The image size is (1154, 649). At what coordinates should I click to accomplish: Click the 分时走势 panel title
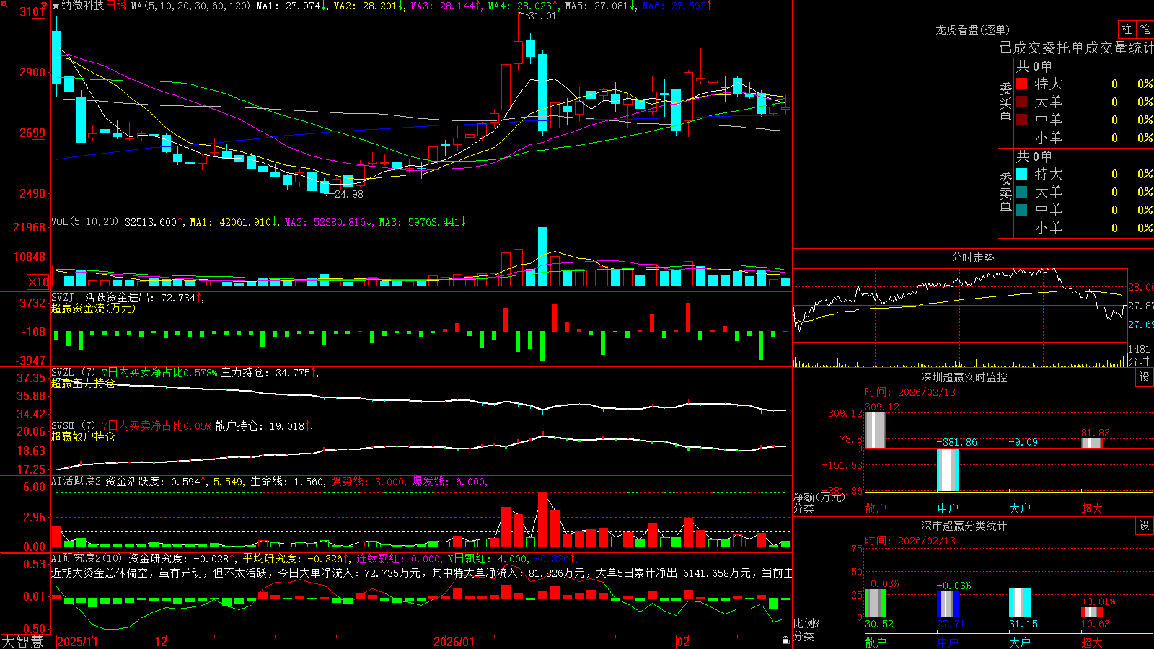tap(972, 257)
